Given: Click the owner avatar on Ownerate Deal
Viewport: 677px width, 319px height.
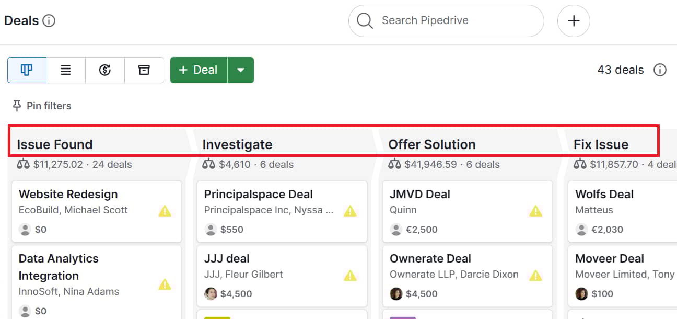Looking at the screenshot, I should (396, 294).
